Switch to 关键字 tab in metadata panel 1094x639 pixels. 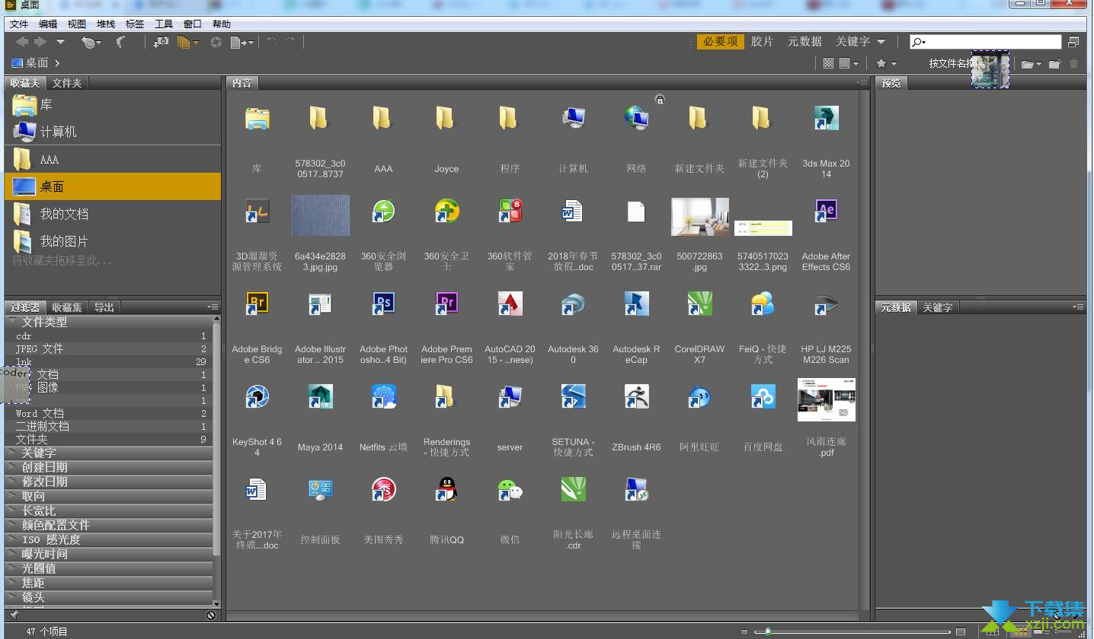(x=937, y=307)
